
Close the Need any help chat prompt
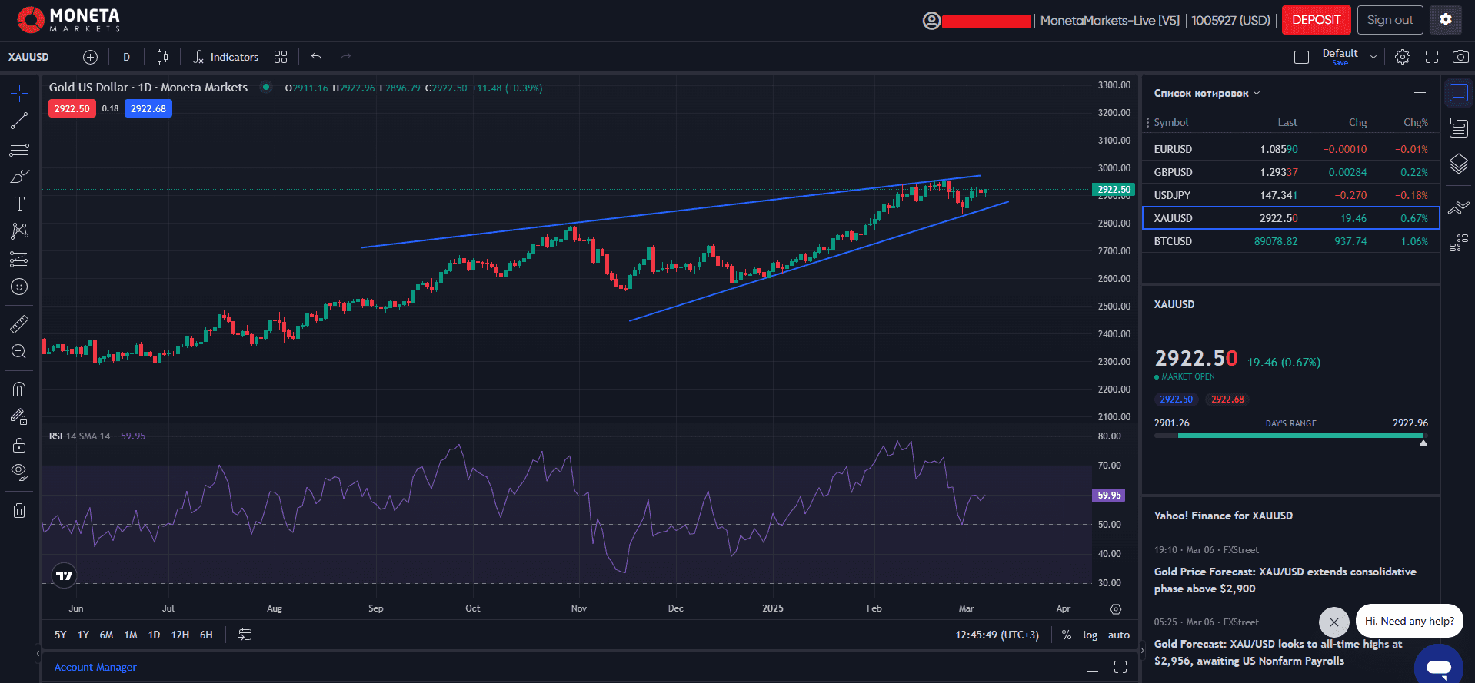[1334, 622]
